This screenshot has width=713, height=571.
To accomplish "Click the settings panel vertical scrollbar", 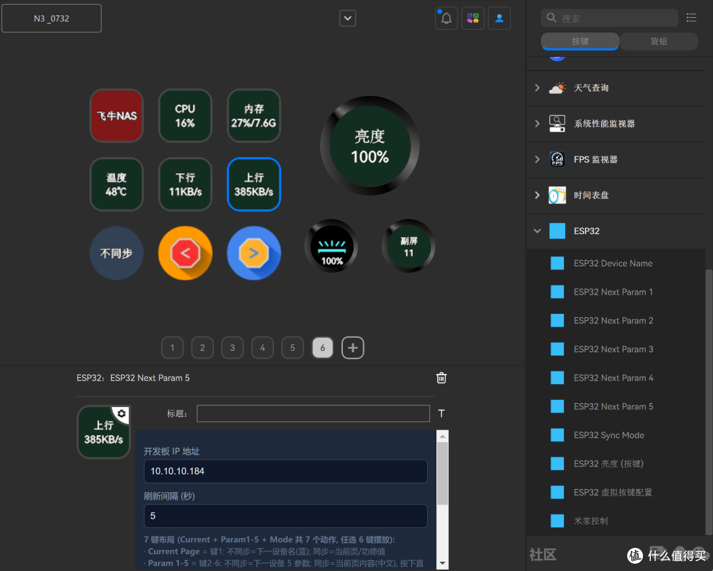I will (442, 474).
